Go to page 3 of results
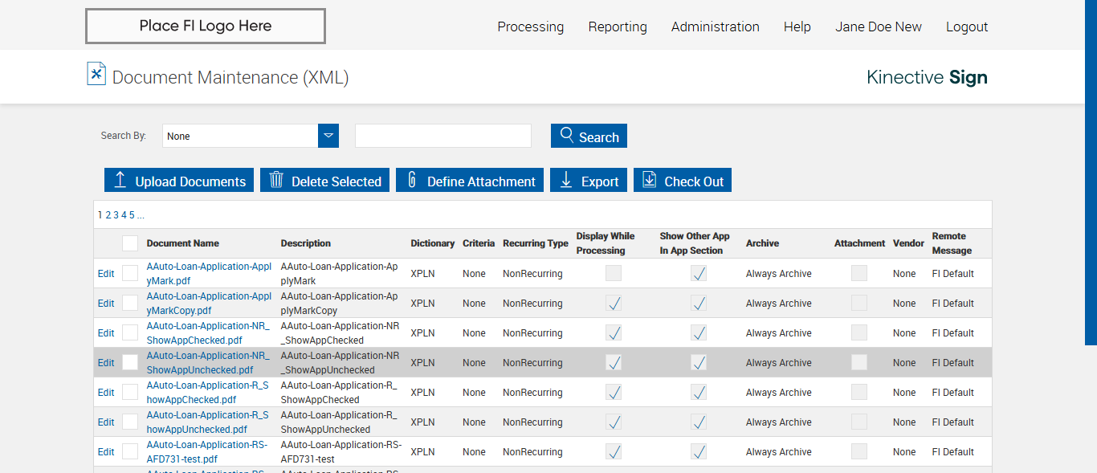The image size is (1097, 473). click(x=116, y=215)
